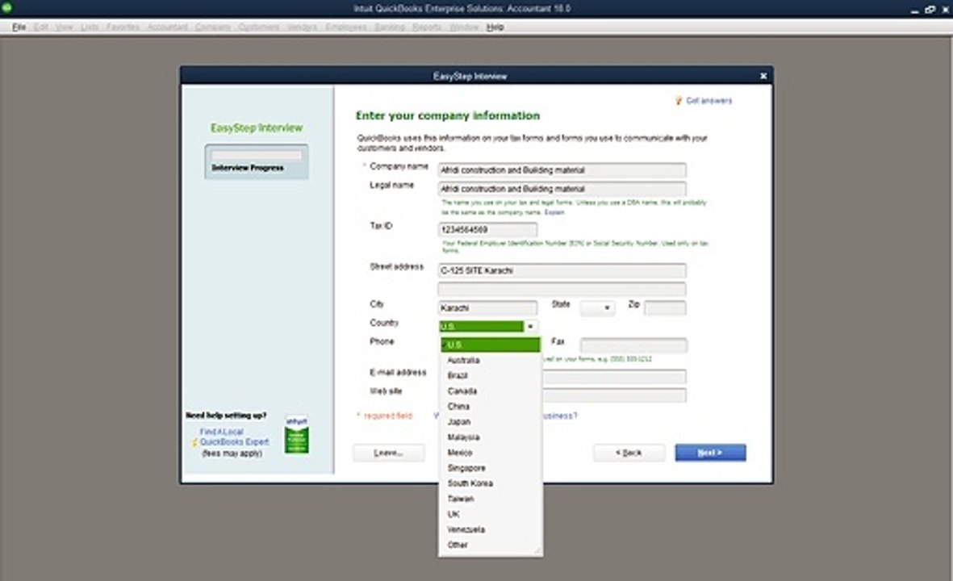Pick South Korea from the country list
The width and height of the screenshot is (953, 581).
[490, 483]
